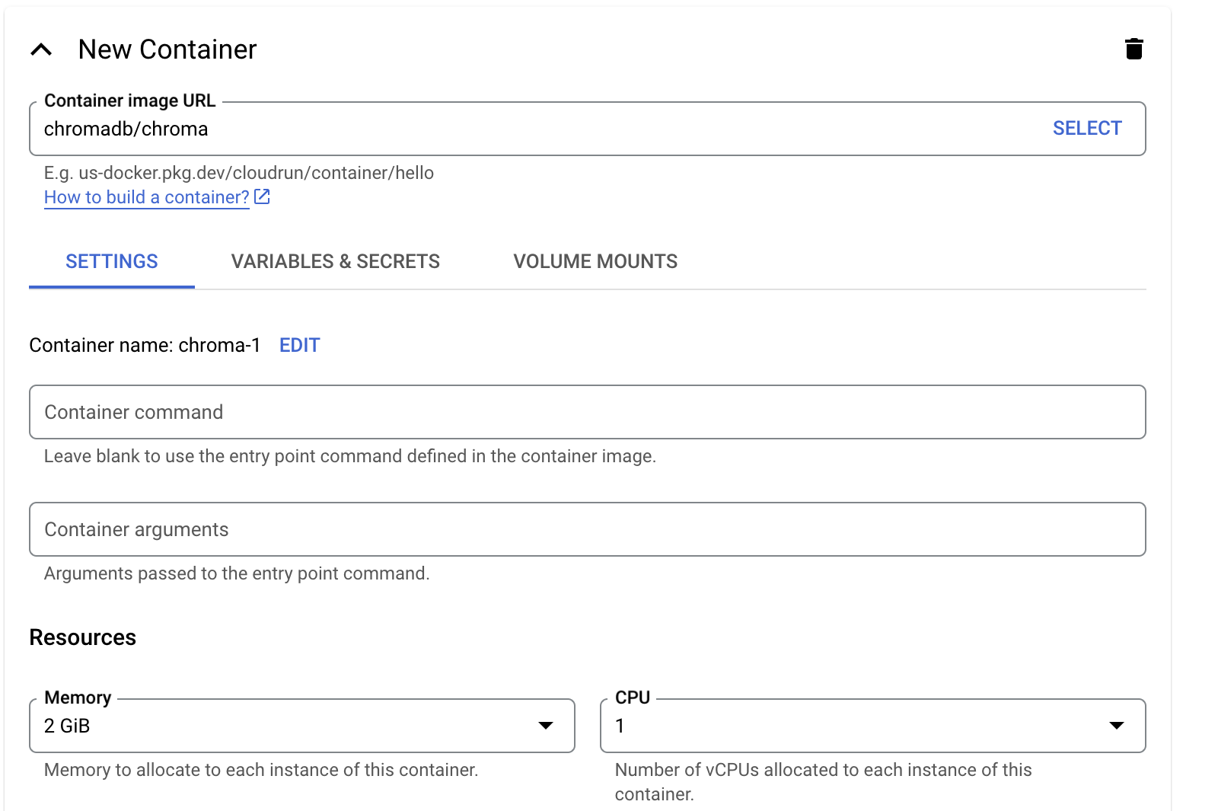Viewport: 1218px width, 811px height.
Task: Open the How to build a container link
Action: pos(146,197)
